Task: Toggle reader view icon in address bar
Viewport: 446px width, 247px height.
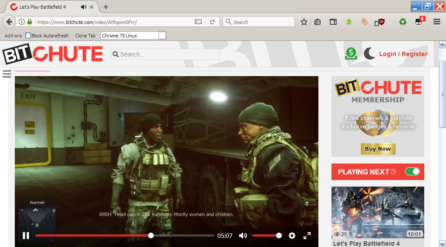Action: click(198, 22)
